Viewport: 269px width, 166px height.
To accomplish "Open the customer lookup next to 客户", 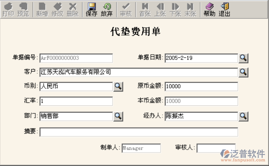I will (x=244, y=72).
